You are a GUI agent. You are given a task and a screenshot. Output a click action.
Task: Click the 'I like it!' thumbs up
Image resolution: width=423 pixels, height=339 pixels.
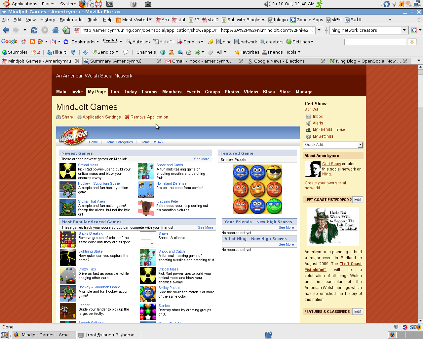(x=57, y=52)
